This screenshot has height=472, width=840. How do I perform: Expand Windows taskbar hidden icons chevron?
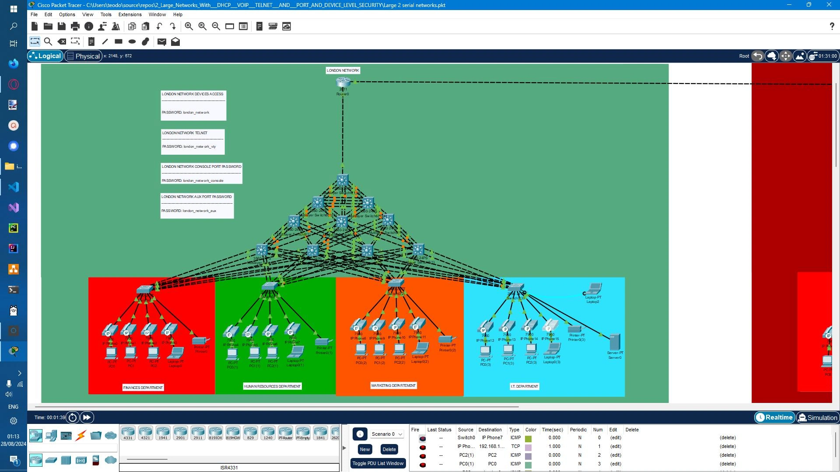click(x=19, y=373)
